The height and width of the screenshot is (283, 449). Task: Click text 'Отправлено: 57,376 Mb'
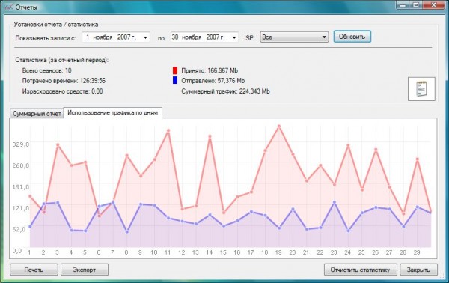point(213,81)
